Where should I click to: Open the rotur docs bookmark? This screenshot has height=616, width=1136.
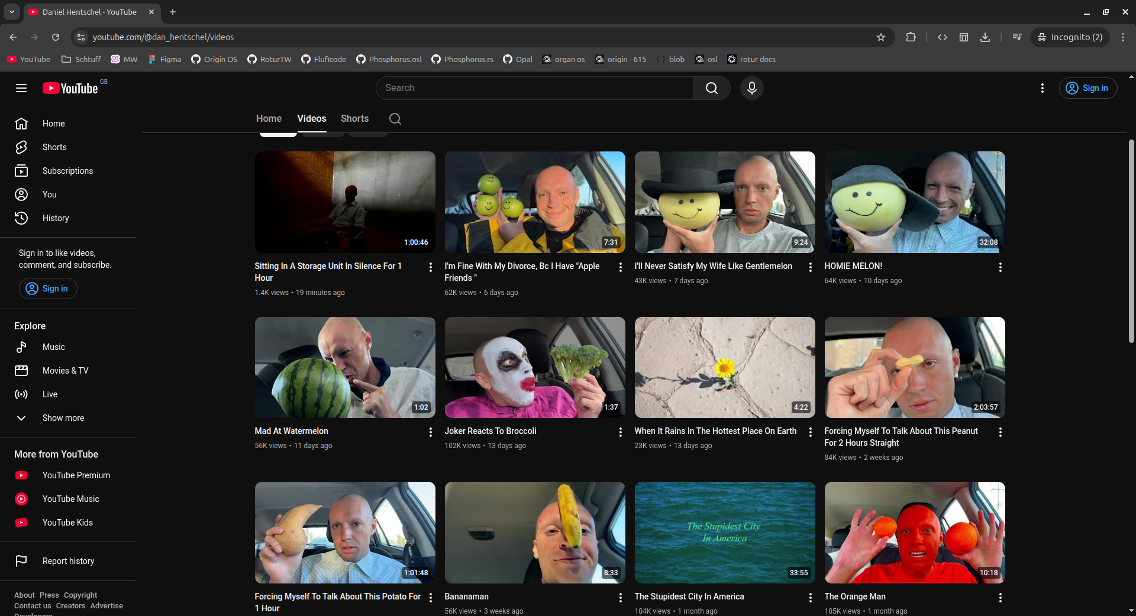click(751, 59)
